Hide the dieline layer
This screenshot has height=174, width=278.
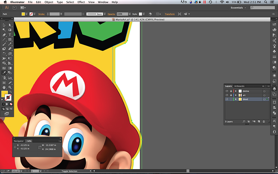(x=227, y=91)
